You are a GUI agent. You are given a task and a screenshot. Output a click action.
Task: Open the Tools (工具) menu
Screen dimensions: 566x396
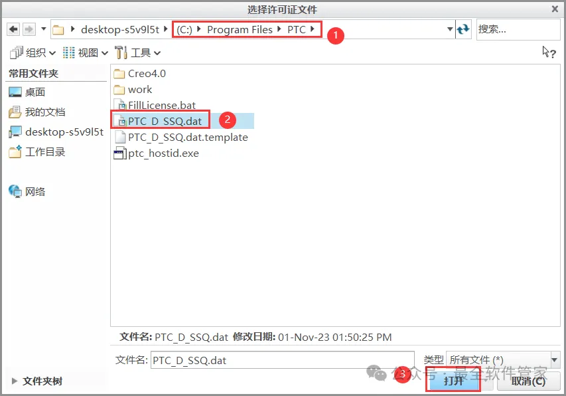coord(137,53)
